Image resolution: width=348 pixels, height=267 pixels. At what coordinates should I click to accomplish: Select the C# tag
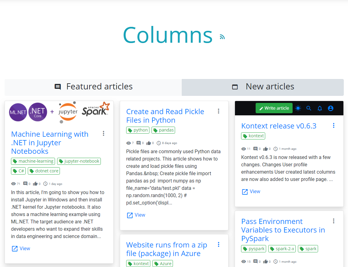[x=18, y=171]
